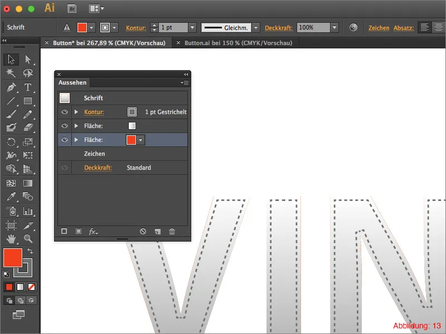Choose the Gradient tool
This screenshot has width=446, height=334.
[x=27, y=183]
